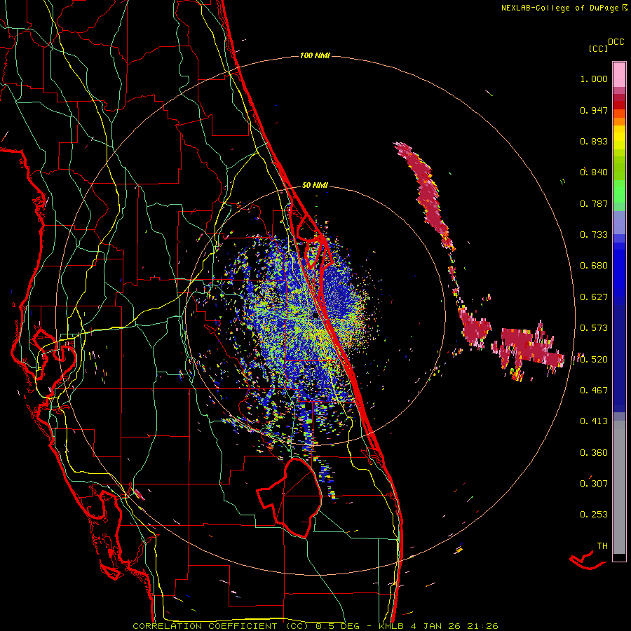
Task: Click the TH threshold label
Action: pyautogui.click(x=602, y=545)
